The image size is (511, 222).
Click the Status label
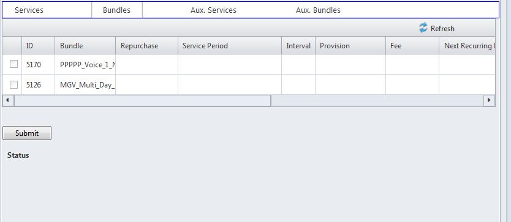pyautogui.click(x=18, y=155)
